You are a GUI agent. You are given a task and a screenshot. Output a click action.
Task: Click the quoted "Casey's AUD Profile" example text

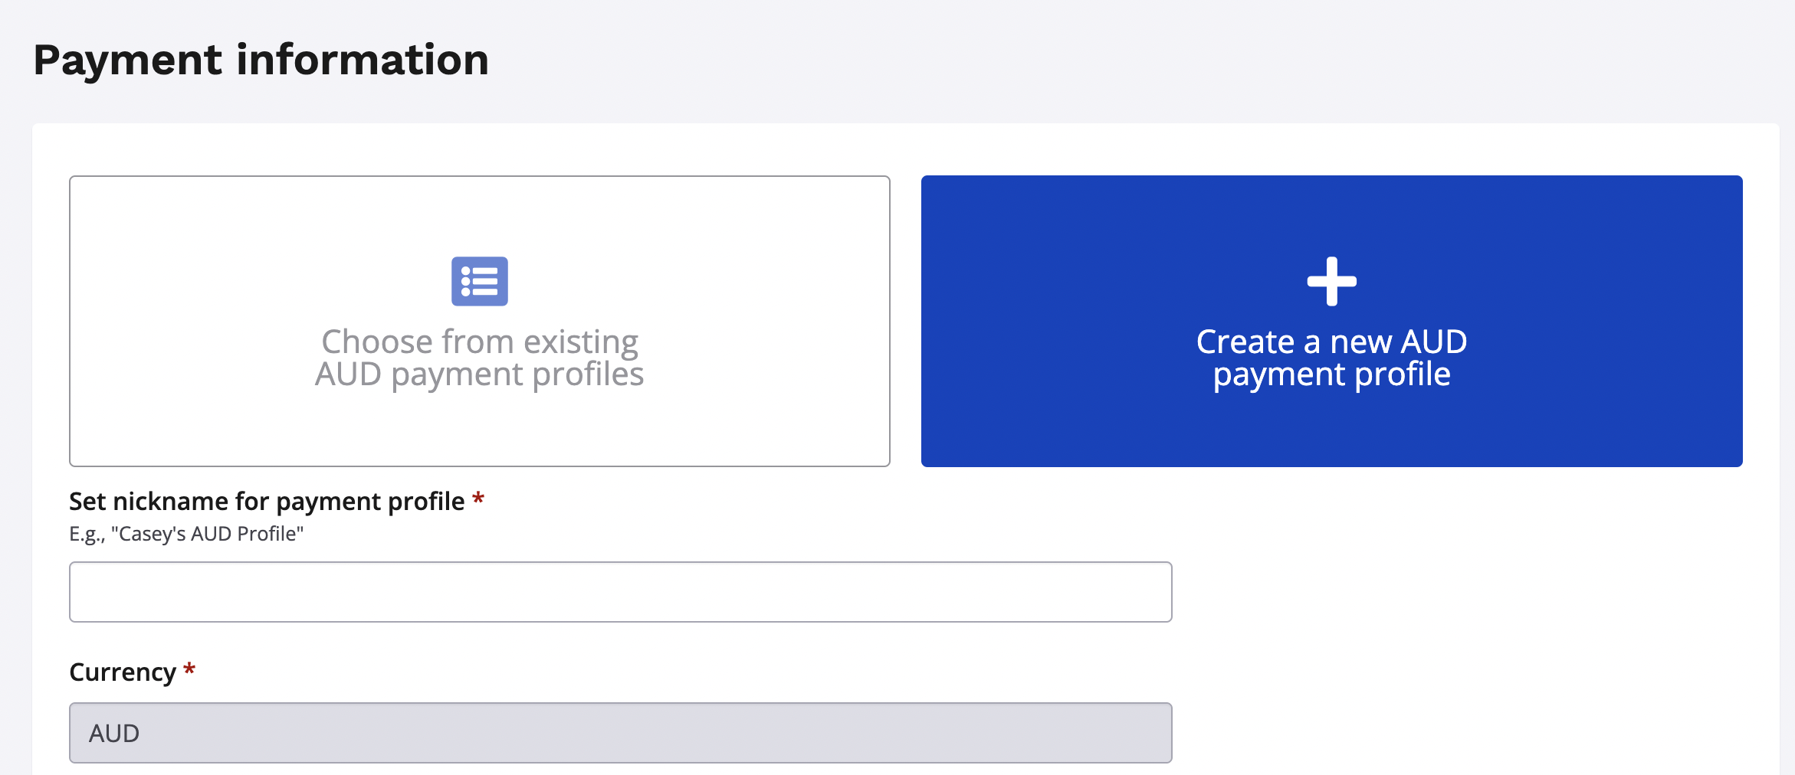coord(207,534)
